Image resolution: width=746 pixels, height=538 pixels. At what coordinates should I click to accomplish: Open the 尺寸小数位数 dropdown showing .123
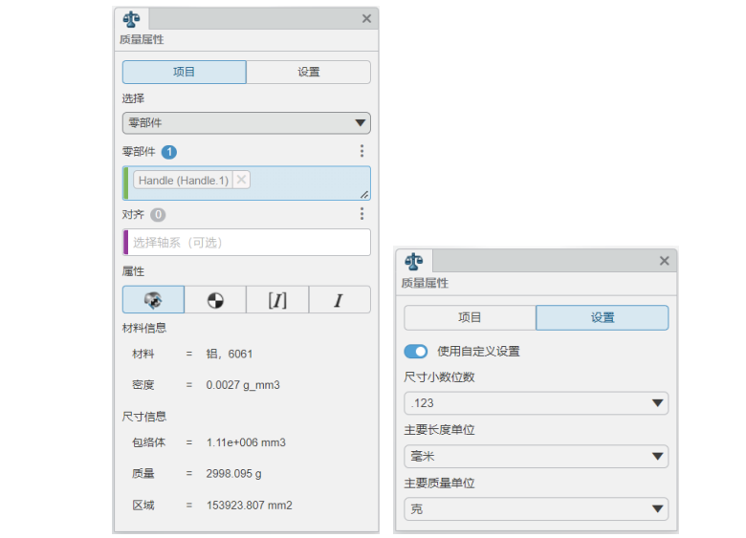(536, 403)
